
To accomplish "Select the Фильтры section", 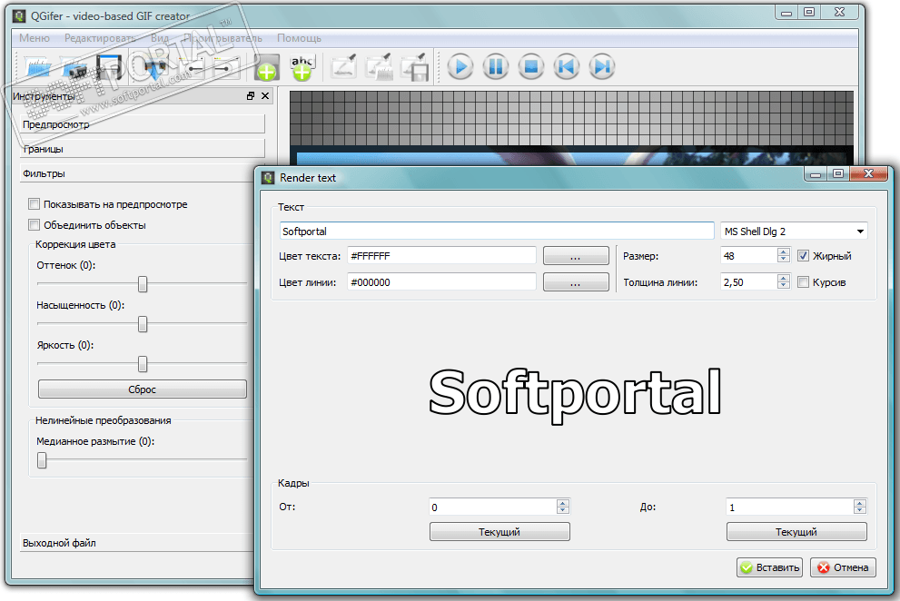I will [138, 173].
